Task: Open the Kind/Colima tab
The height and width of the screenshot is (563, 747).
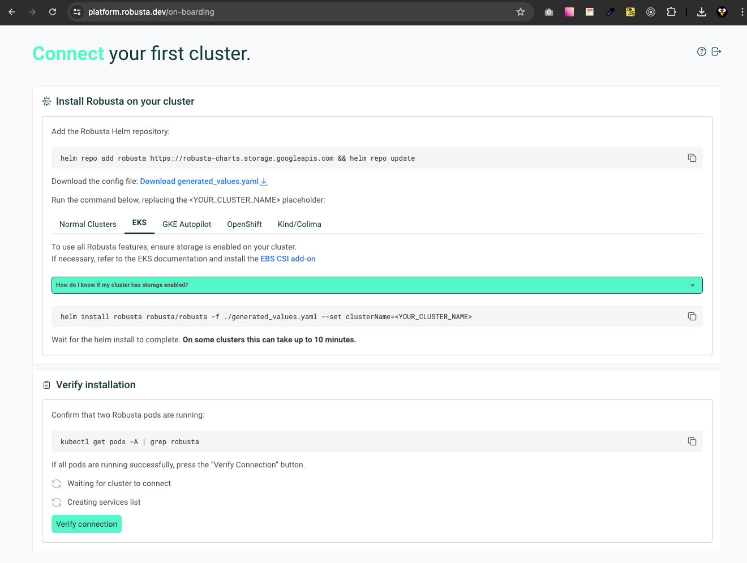Action: tap(299, 225)
